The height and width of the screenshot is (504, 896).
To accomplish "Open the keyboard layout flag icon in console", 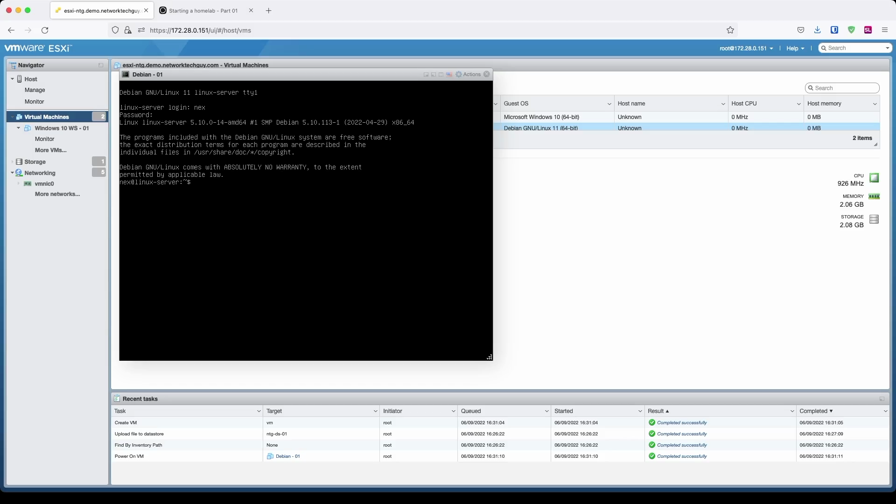I will [449, 74].
